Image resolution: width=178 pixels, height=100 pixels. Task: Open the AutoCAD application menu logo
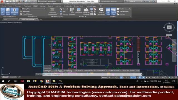click(x=2, y=2)
